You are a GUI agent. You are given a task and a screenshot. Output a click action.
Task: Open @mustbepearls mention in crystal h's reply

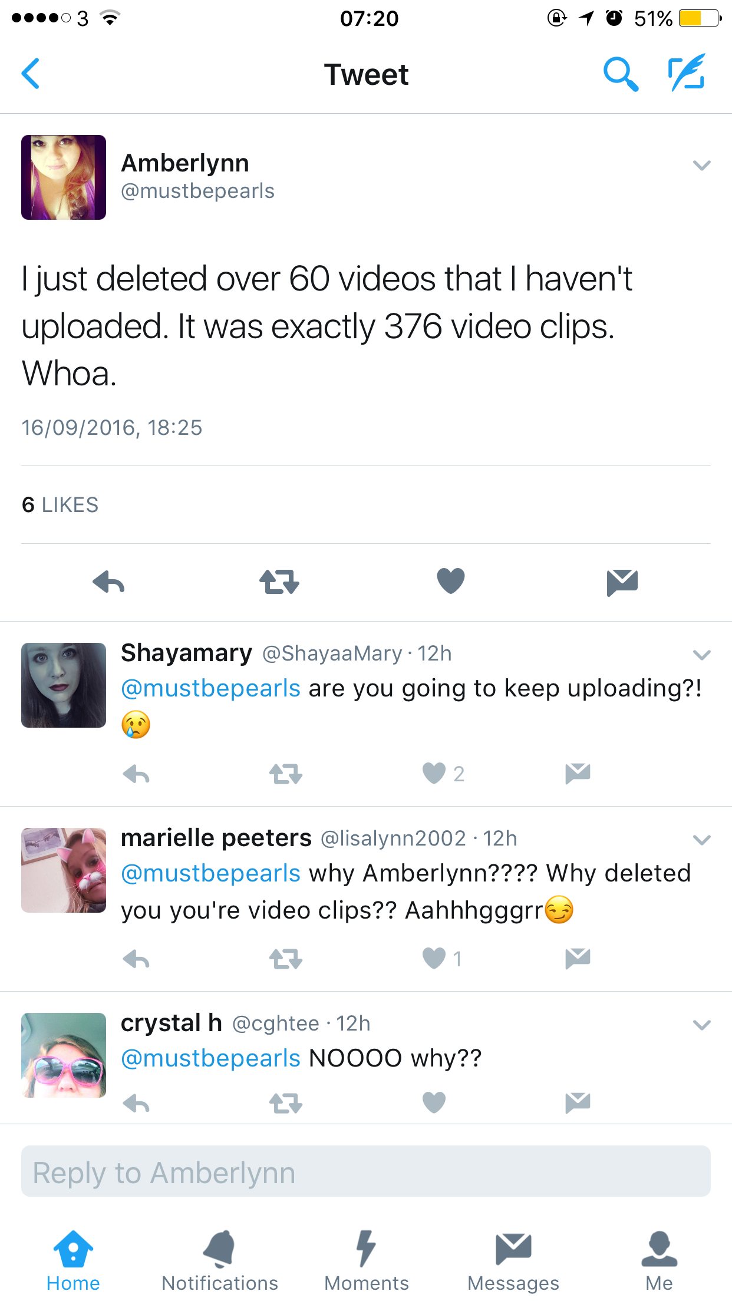(x=211, y=1058)
